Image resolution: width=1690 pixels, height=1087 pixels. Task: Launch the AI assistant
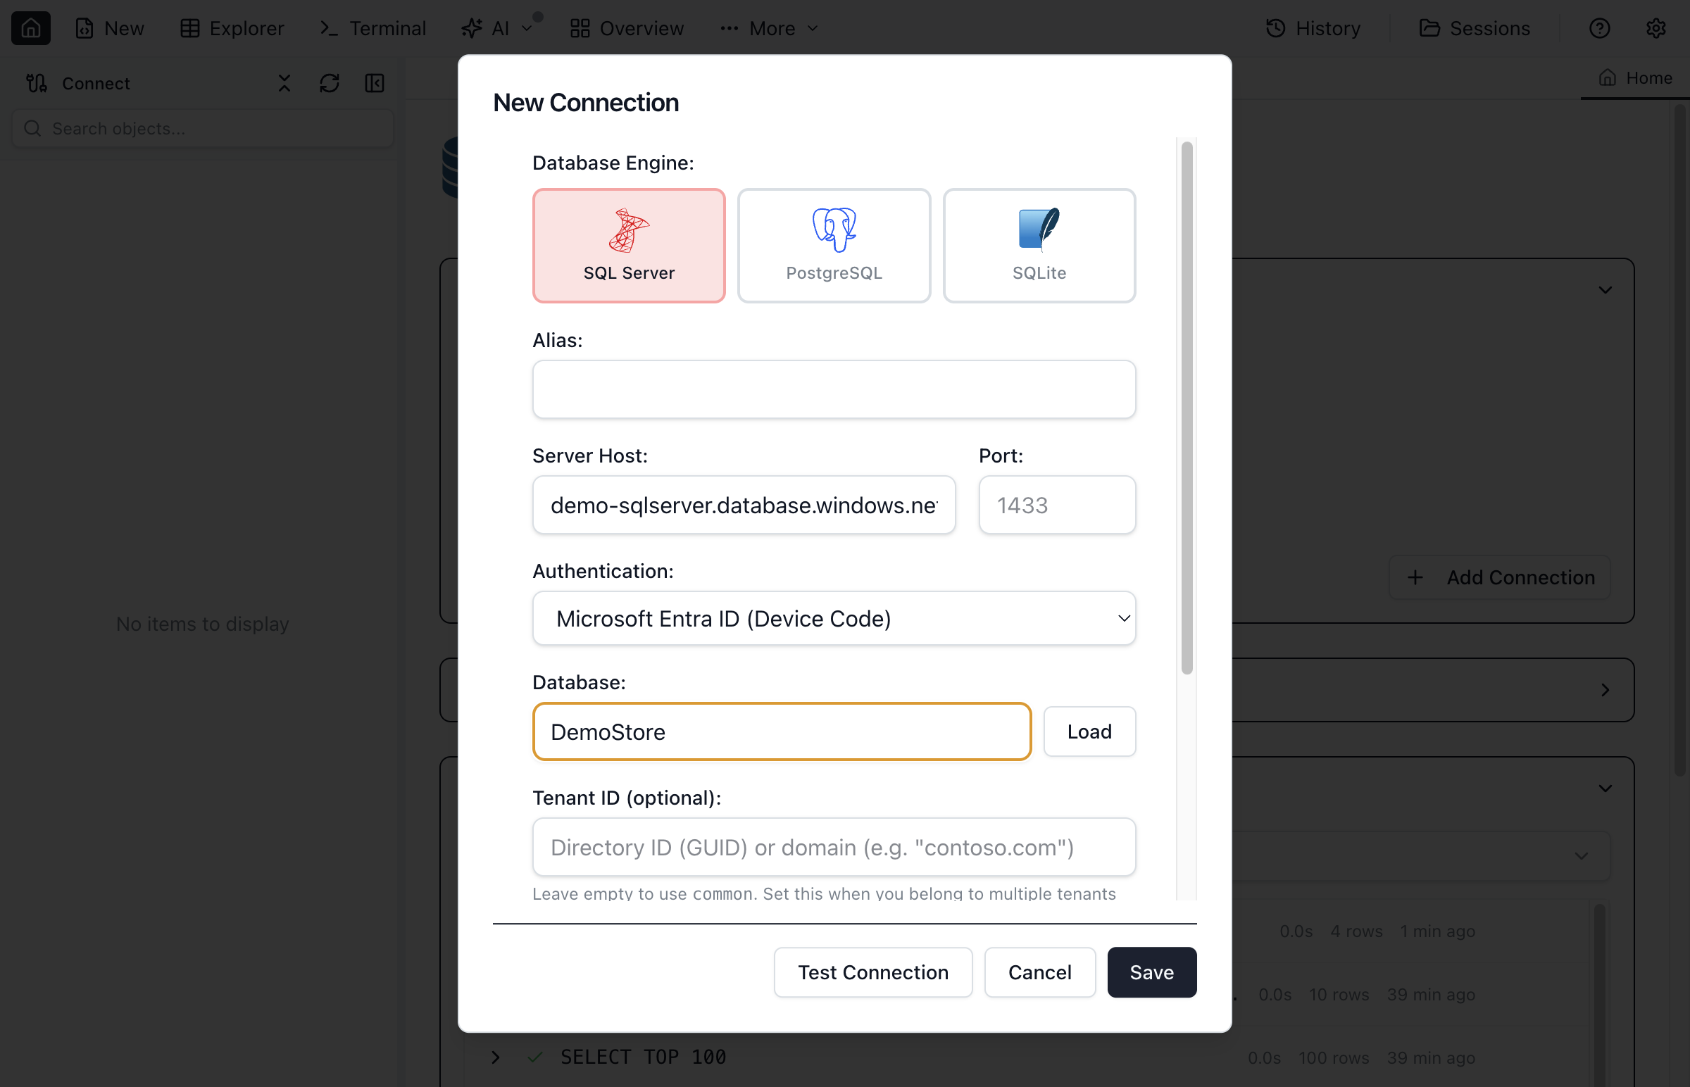pos(487,28)
